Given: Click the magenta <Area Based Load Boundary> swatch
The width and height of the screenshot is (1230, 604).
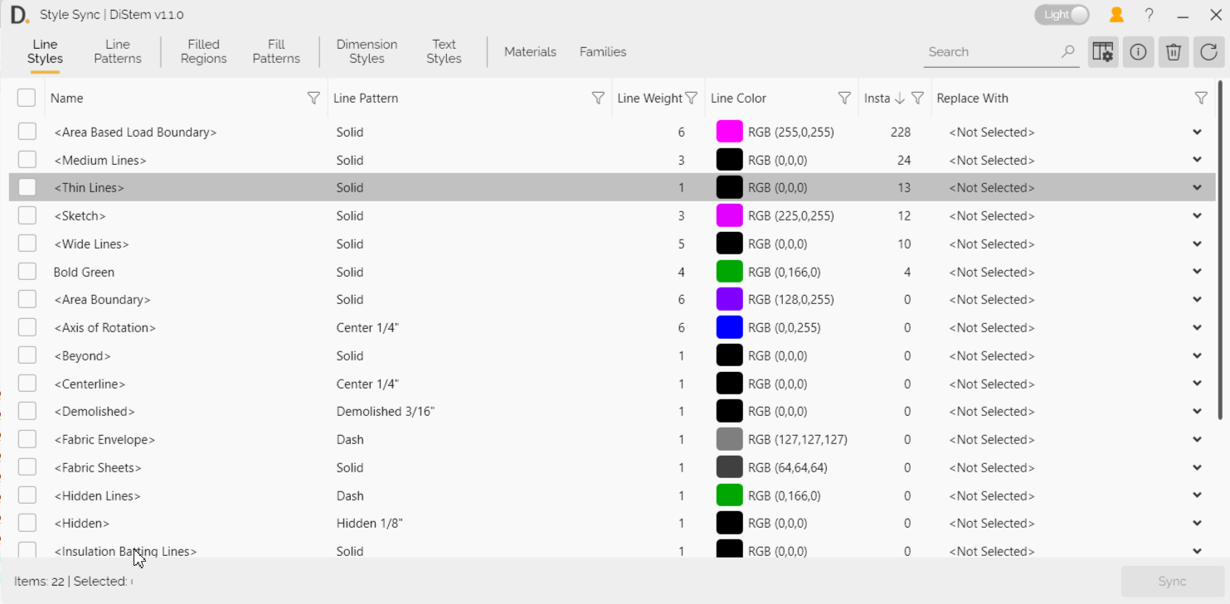Looking at the screenshot, I should point(729,132).
